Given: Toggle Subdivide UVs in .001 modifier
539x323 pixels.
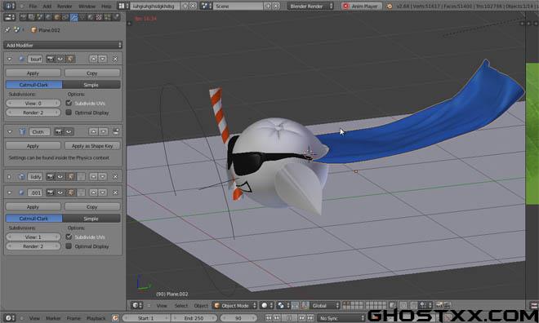Looking at the screenshot, I should pyautogui.click(x=69, y=237).
